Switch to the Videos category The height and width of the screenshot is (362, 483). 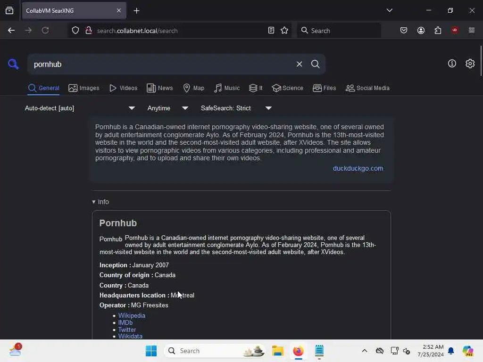pyautogui.click(x=123, y=88)
